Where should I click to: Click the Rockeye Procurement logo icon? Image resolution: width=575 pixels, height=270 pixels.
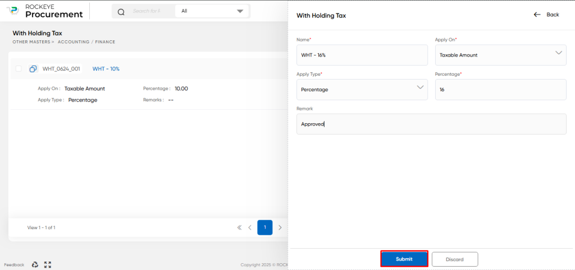click(x=13, y=11)
